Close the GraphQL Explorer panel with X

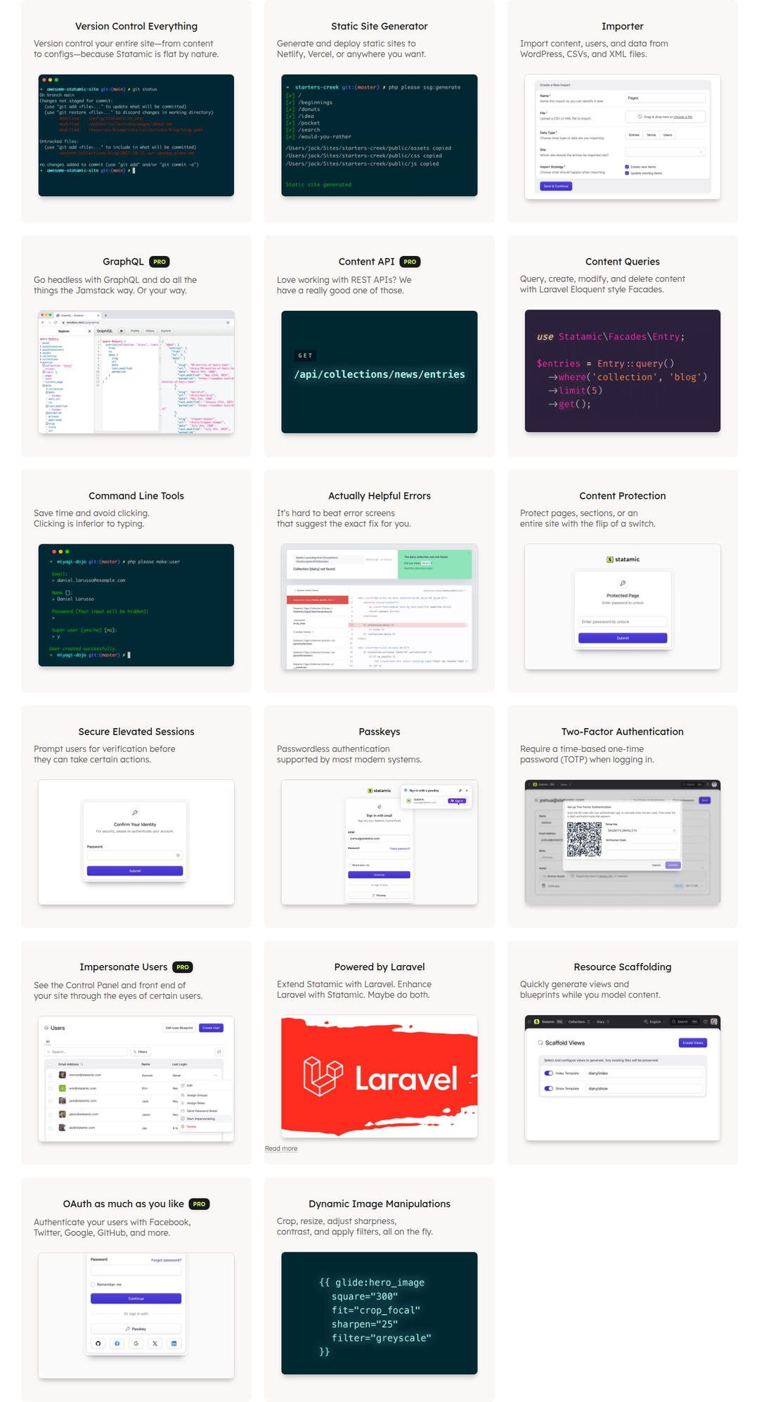tap(89, 331)
